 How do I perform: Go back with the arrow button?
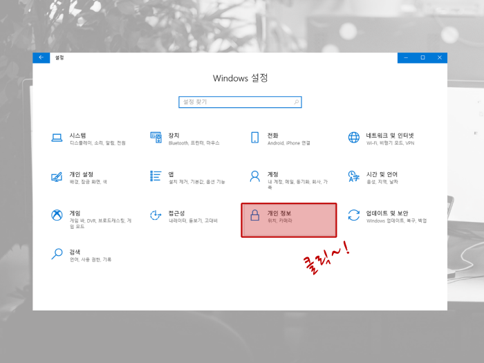pyautogui.click(x=41, y=57)
